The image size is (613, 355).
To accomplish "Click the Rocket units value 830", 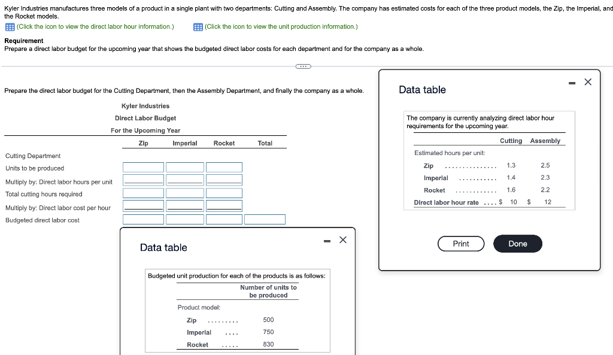I will [x=268, y=344].
